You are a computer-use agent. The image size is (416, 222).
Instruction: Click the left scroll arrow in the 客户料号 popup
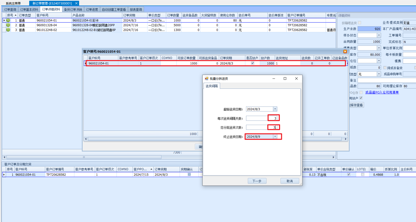pyautogui.click(x=86, y=139)
